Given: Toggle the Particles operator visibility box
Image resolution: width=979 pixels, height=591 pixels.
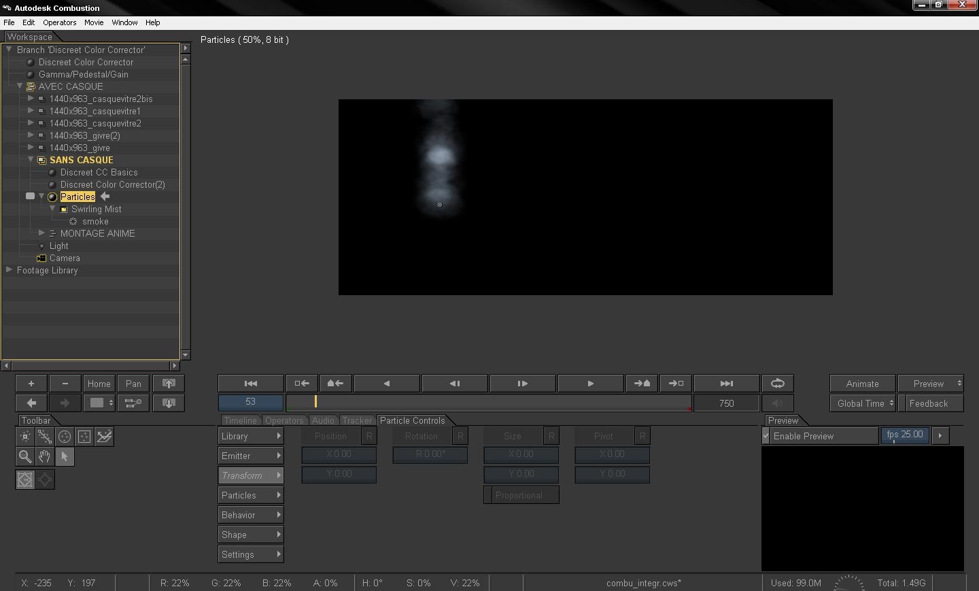Looking at the screenshot, I should (x=30, y=197).
